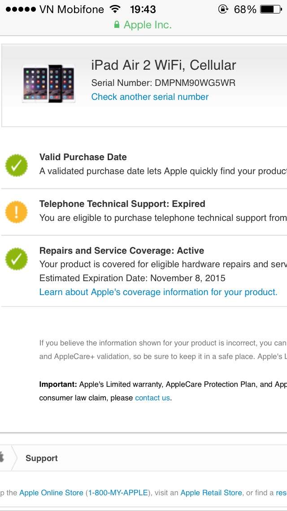Select the Support breadcrumb item
Image resolution: width=287 pixels, height=511 pixels.
(x=42, y=458)
